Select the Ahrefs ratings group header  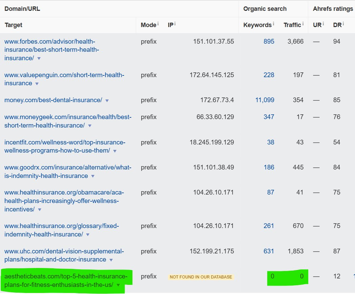(x=333, y=9)
